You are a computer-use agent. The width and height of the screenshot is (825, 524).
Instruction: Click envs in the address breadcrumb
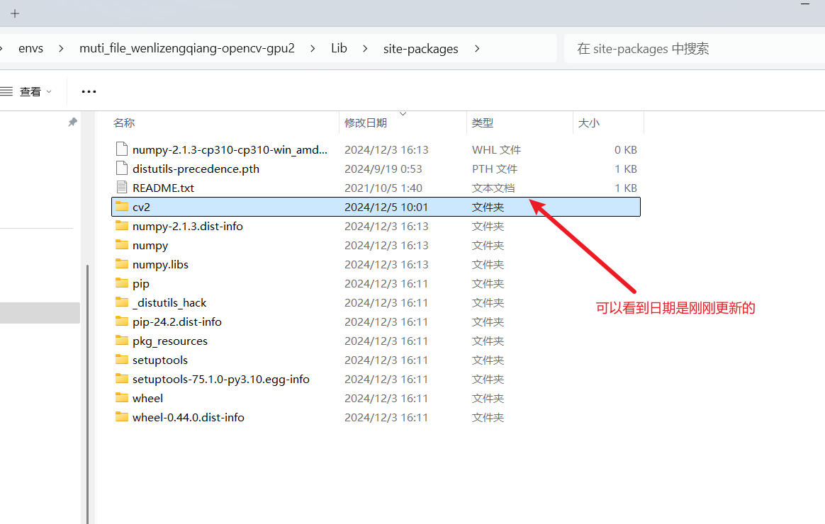click(x=31, y=48)
